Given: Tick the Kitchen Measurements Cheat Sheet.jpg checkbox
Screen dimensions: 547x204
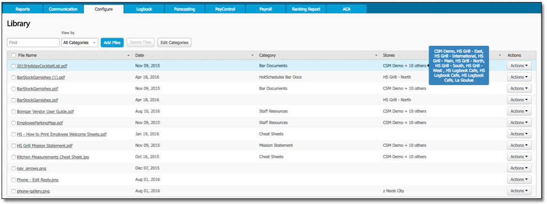Looking at the screenshot, I should (x=13, y=157).
